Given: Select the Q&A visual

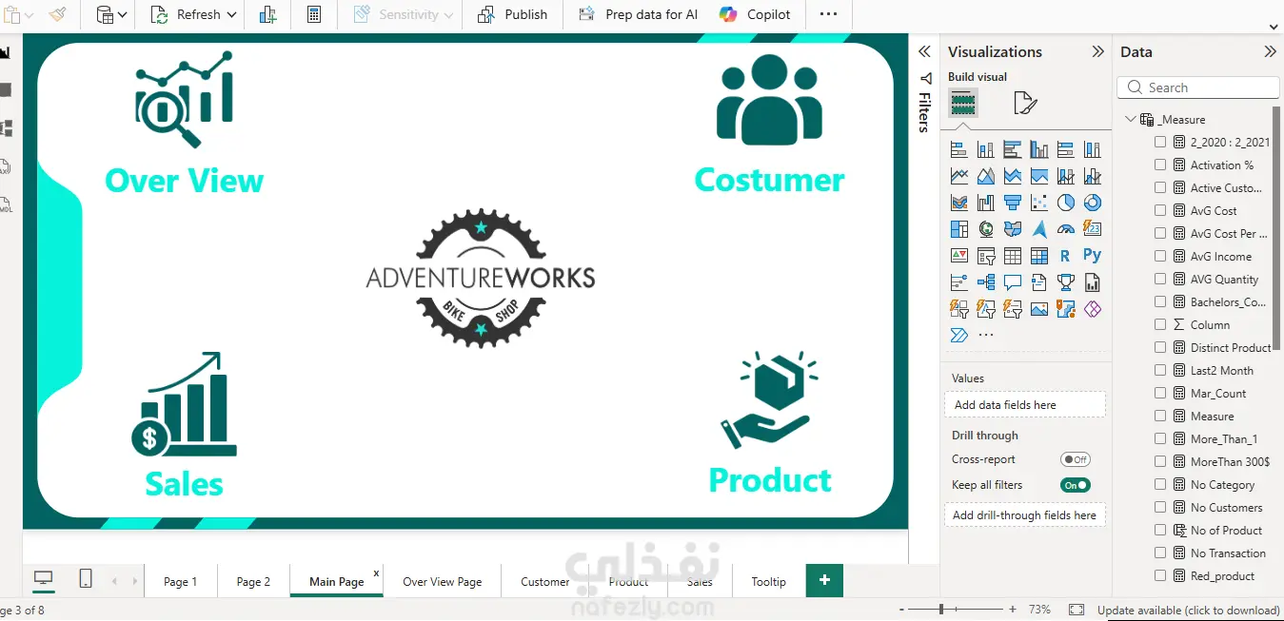Looking at the screenshot, I should [x=1013, y=282].
